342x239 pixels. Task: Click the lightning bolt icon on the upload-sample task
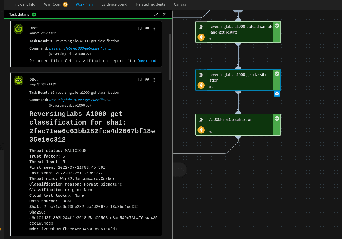[x=201, y=37]
